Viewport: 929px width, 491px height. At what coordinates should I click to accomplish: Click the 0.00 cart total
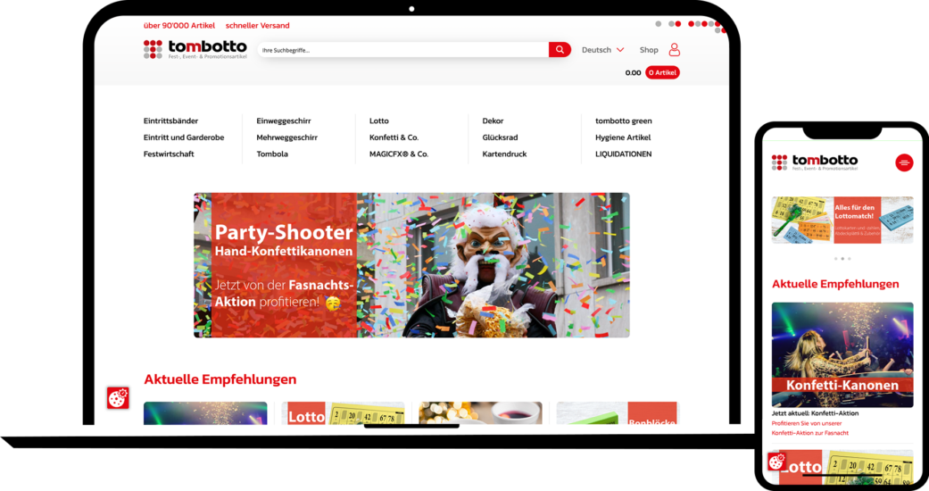633,72
